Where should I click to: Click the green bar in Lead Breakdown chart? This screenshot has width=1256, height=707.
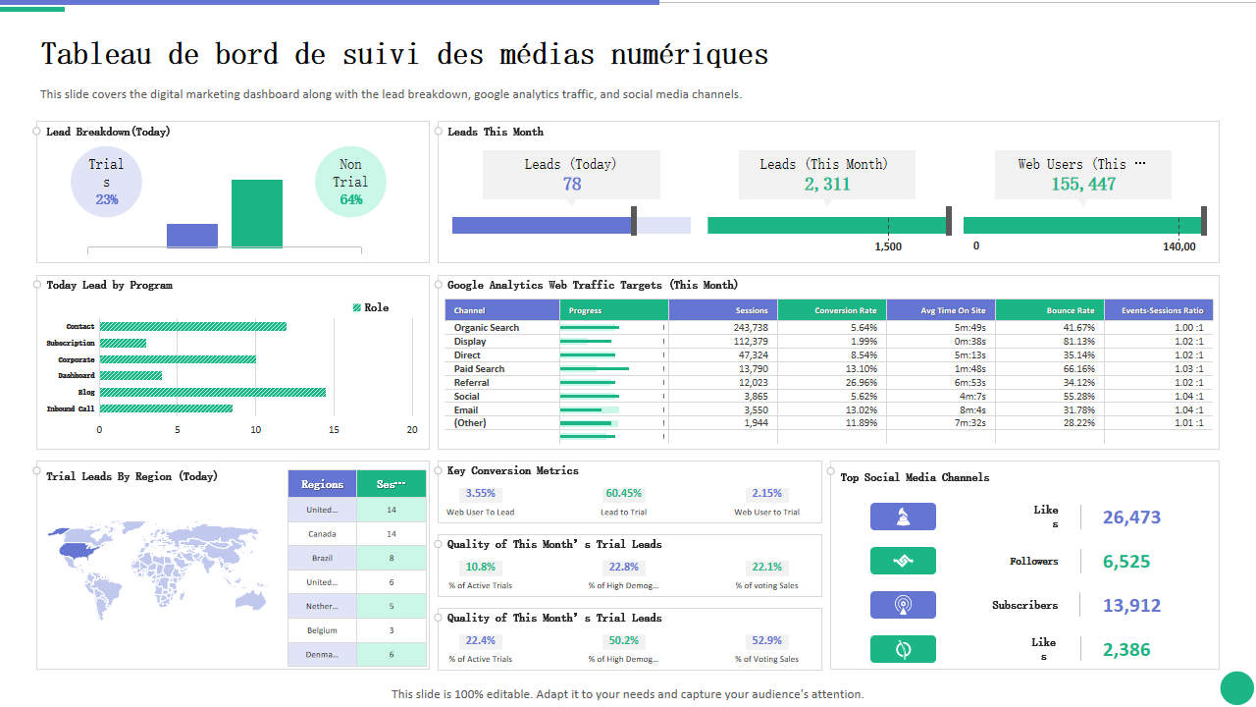257,214
